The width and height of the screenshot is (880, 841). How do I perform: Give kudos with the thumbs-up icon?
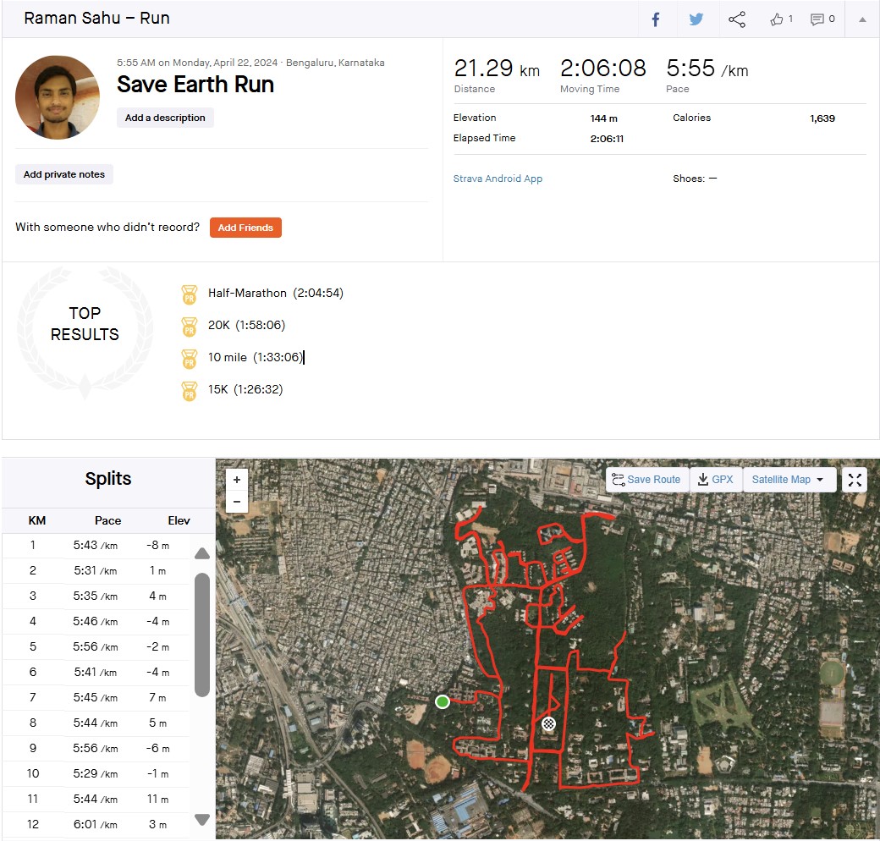[777, 19]
